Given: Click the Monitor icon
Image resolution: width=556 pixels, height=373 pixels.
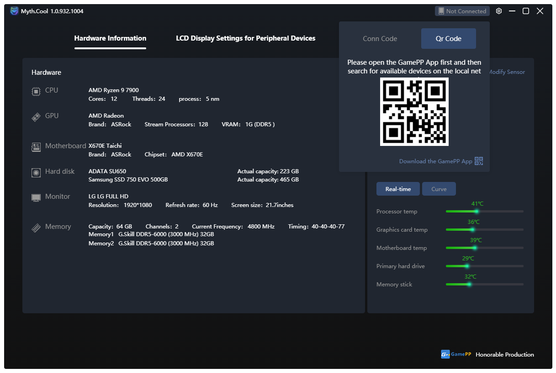Looking at the screenshot, I should pyautogui.click(x=36, y=197).
